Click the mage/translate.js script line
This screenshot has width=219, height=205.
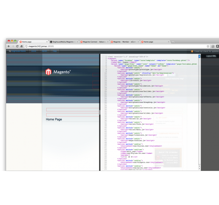(139, 135)
